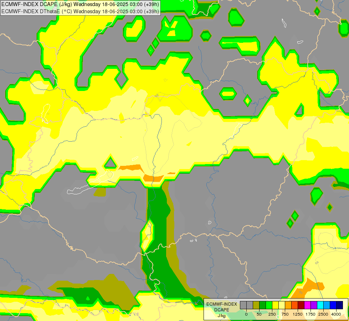Click the J/kg unit label in legend
Screen dimensions: 349x321
click(x=221, y=316)
